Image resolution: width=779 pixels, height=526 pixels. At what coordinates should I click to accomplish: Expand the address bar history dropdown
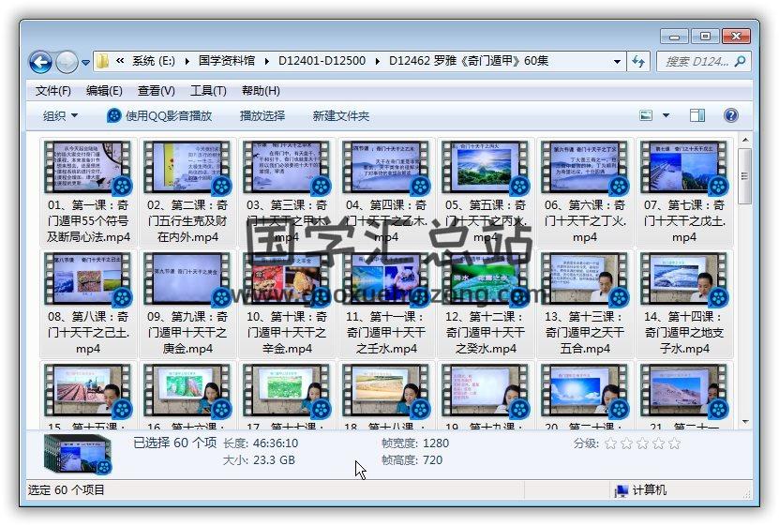617,62
